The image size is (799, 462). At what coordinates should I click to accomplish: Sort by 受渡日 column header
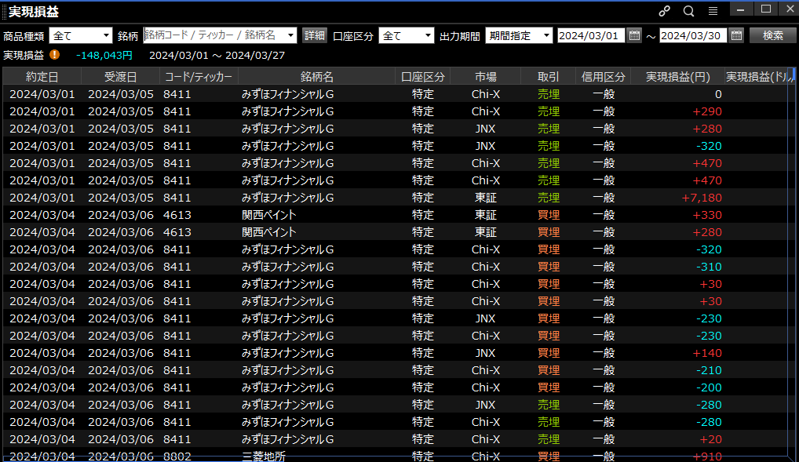pos(121,76)
